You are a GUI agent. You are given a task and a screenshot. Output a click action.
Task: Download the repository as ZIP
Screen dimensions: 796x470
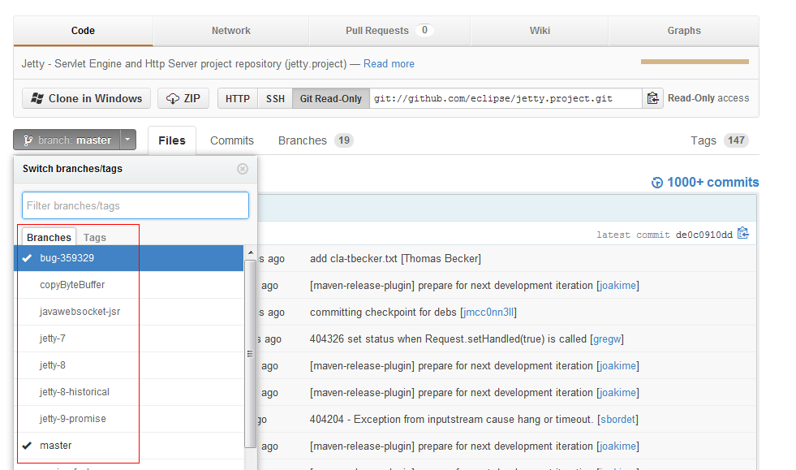183,98
